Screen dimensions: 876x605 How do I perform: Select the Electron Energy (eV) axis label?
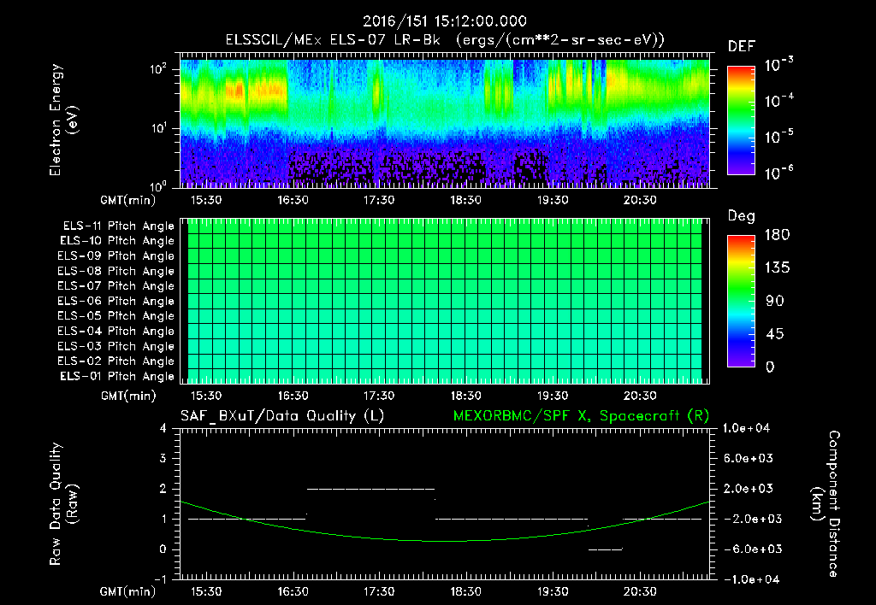coord(63,120)
